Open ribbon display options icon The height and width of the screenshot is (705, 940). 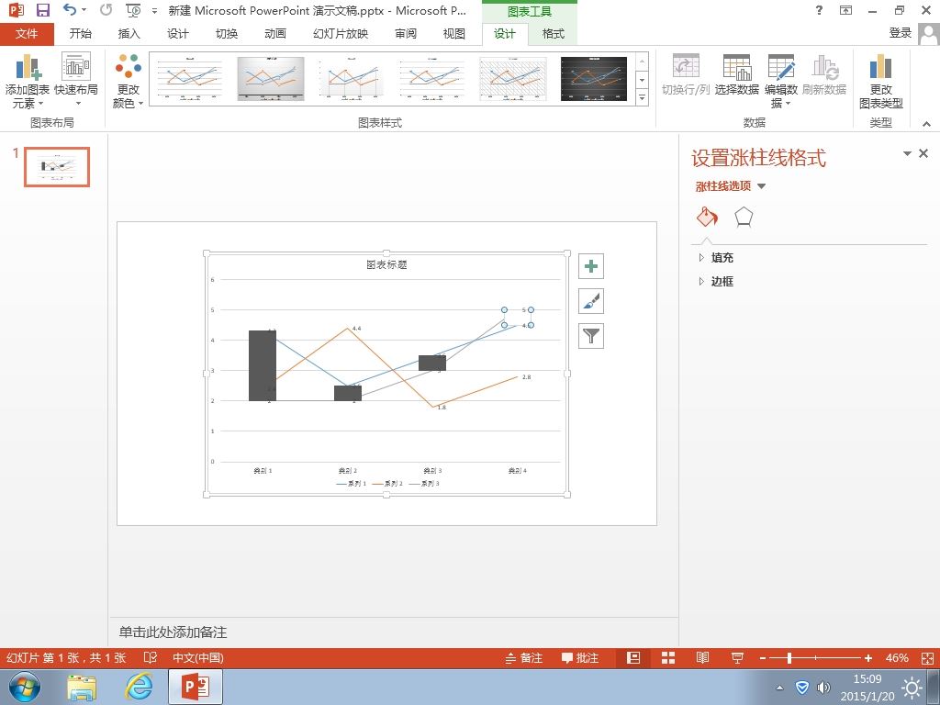click(x=845, y=10)
